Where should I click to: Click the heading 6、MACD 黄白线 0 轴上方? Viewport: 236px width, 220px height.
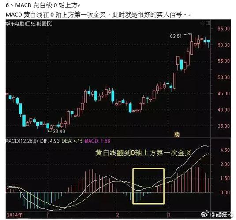(41, 5)
